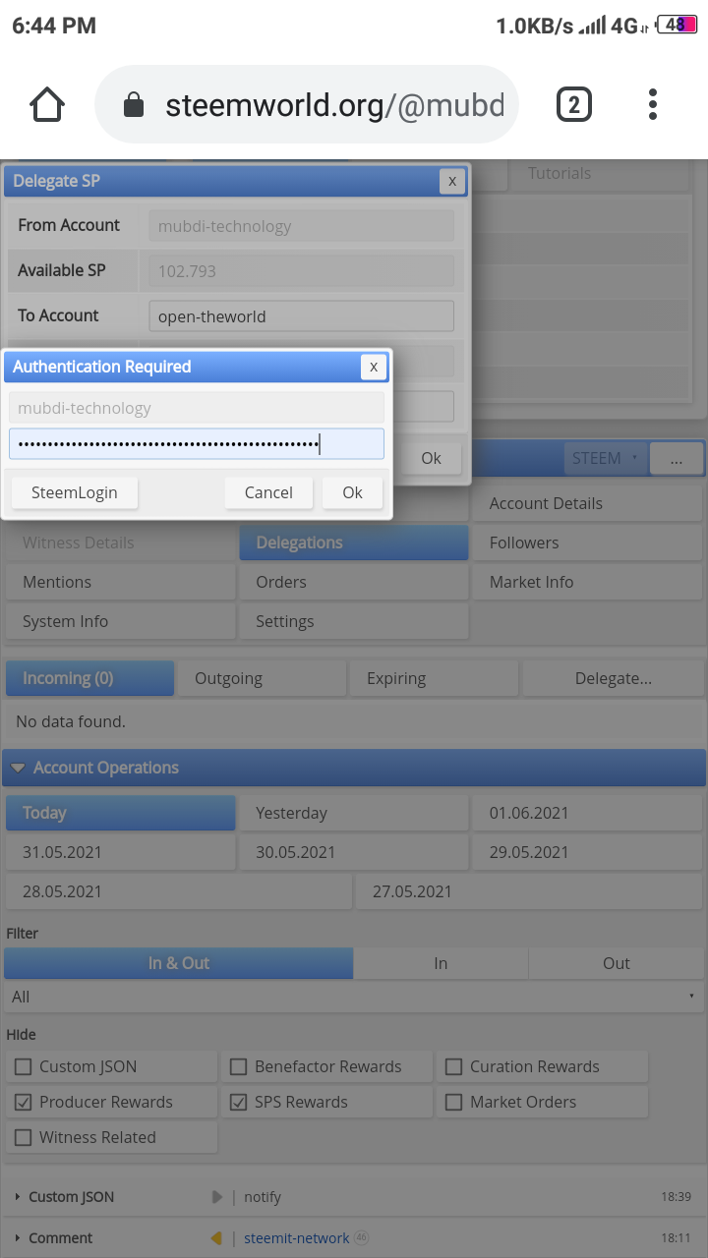The height and width of the screenshot is (1258, 708).
Task: Tap the browser address bar URL
Action: [x=334, y=105]
